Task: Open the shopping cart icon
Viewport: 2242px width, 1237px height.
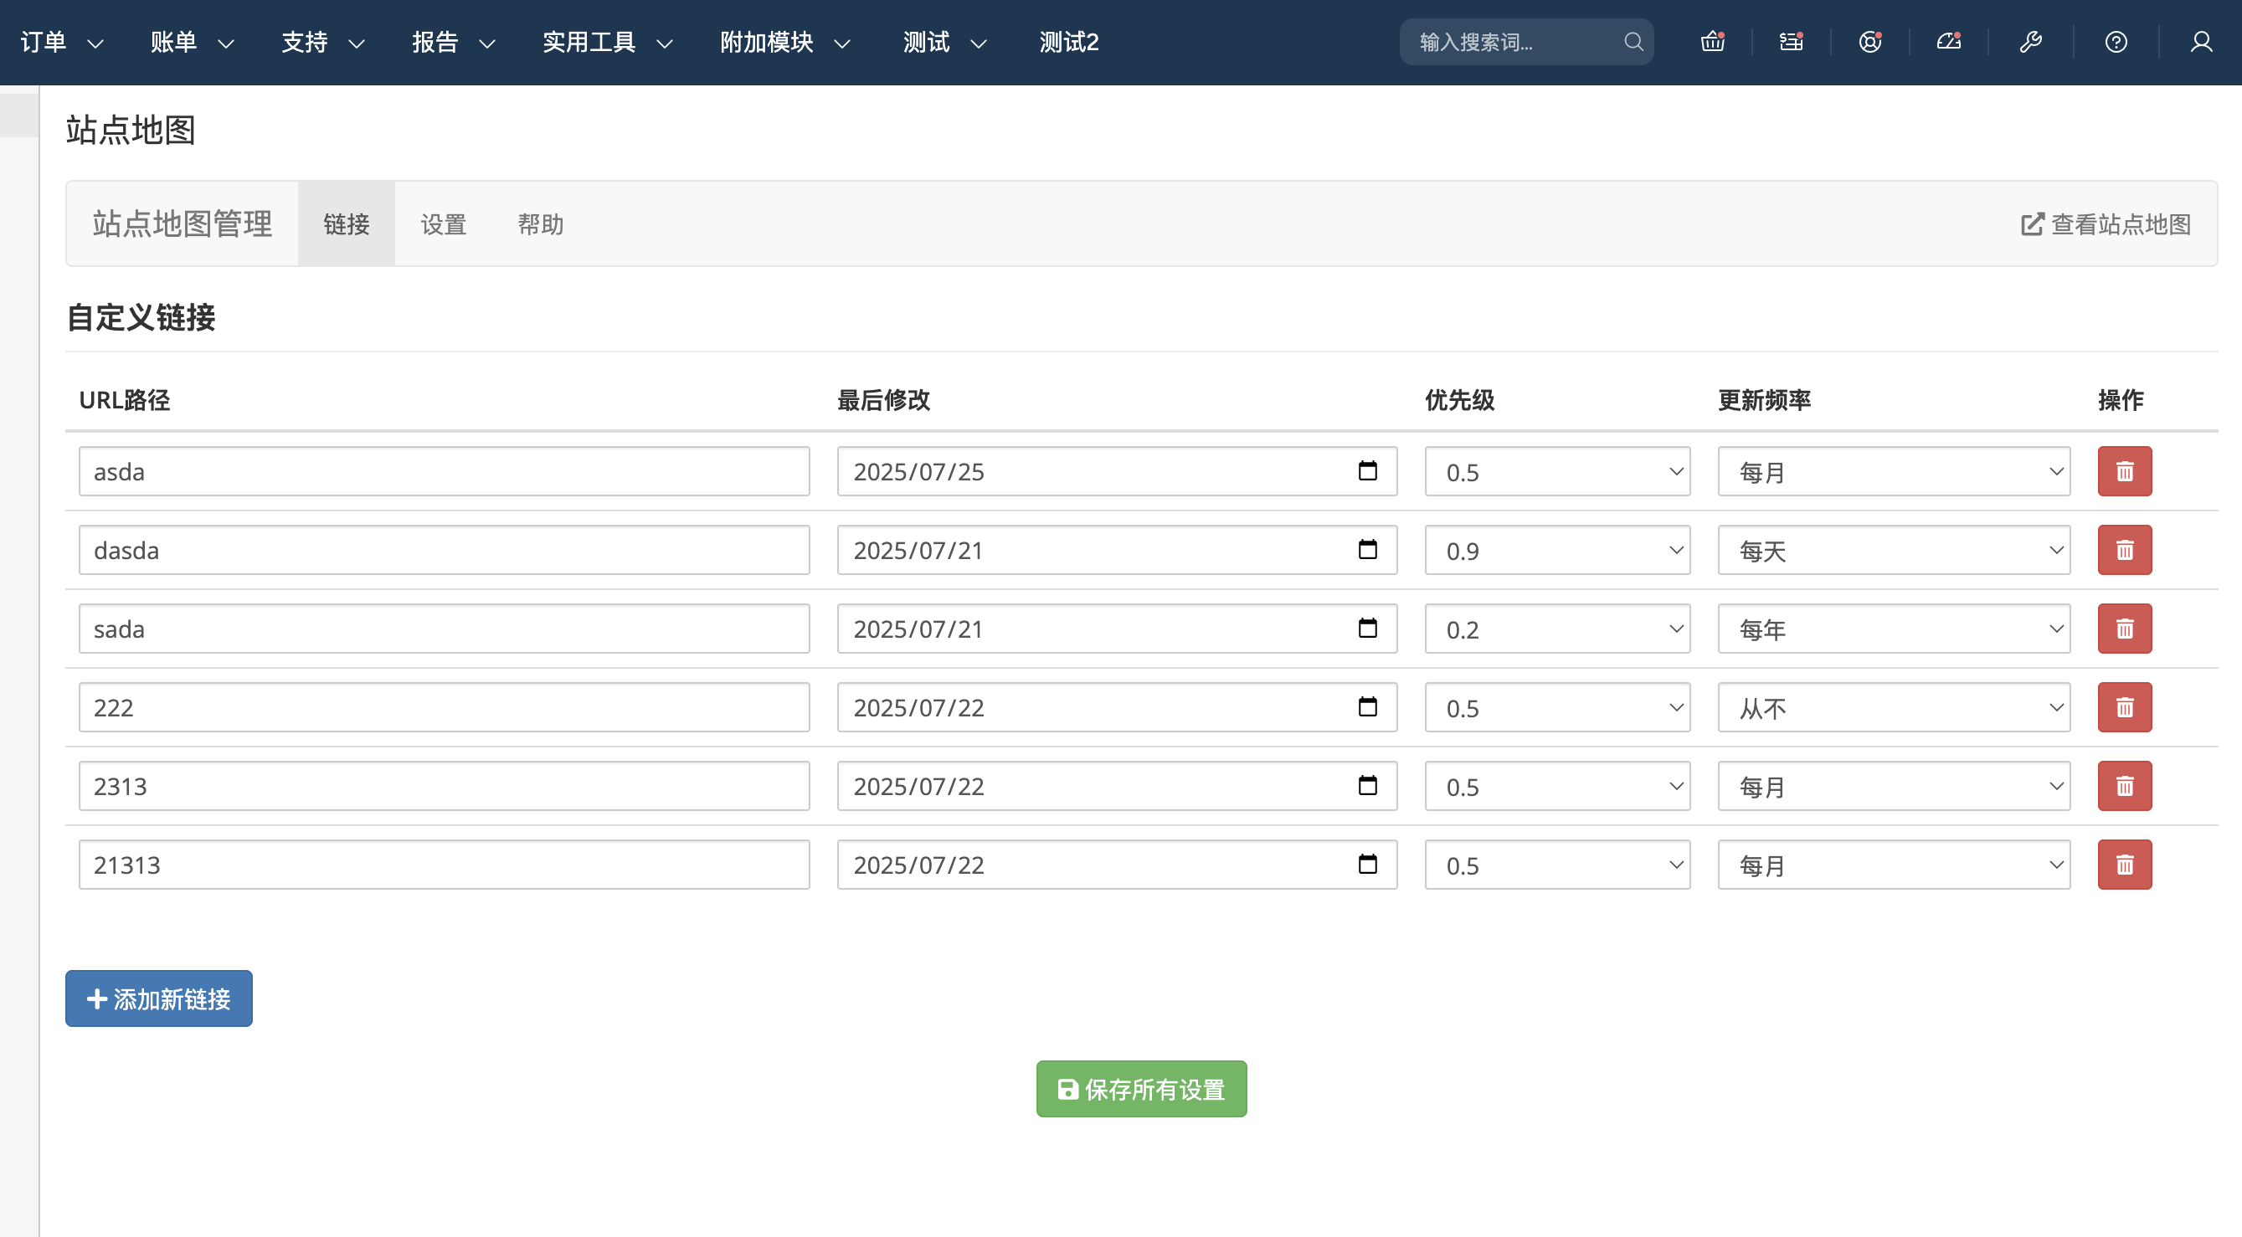Action: (1711, 41)
